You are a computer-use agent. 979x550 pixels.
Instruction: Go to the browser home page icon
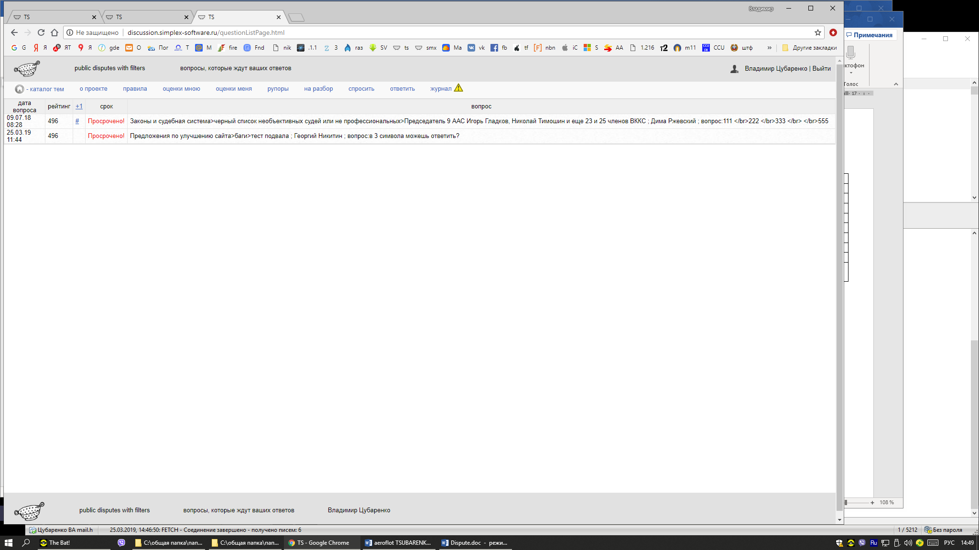coord(54,32)
